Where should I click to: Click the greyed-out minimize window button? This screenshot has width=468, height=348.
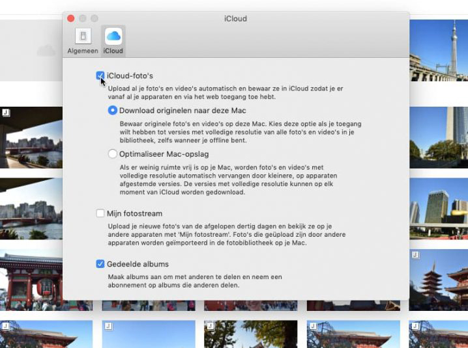tap(83, 18)
